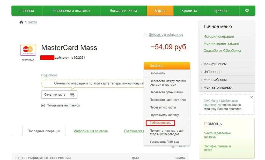
Task: Click bookmark icon beside Добавить в избранное
Action: point(145,35)
